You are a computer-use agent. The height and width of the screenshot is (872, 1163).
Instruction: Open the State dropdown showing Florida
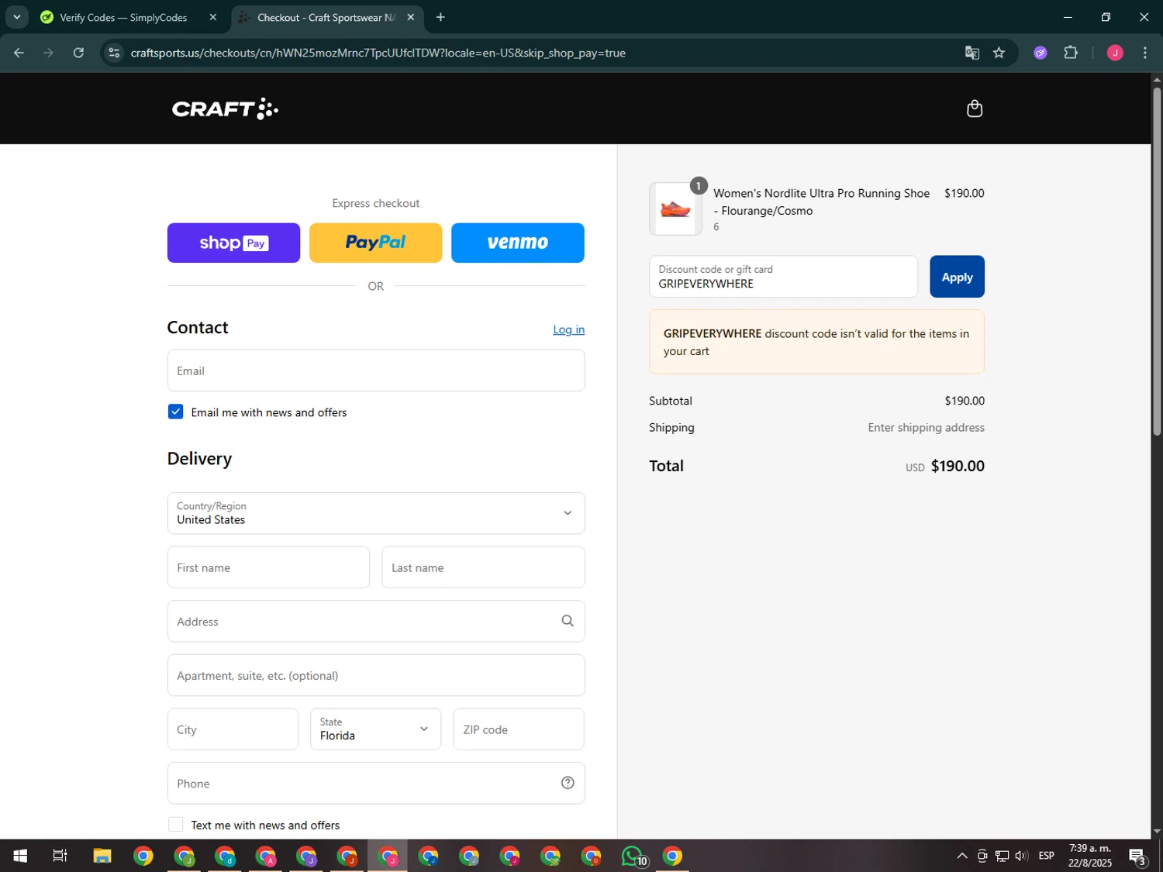(x=375, y=729)
